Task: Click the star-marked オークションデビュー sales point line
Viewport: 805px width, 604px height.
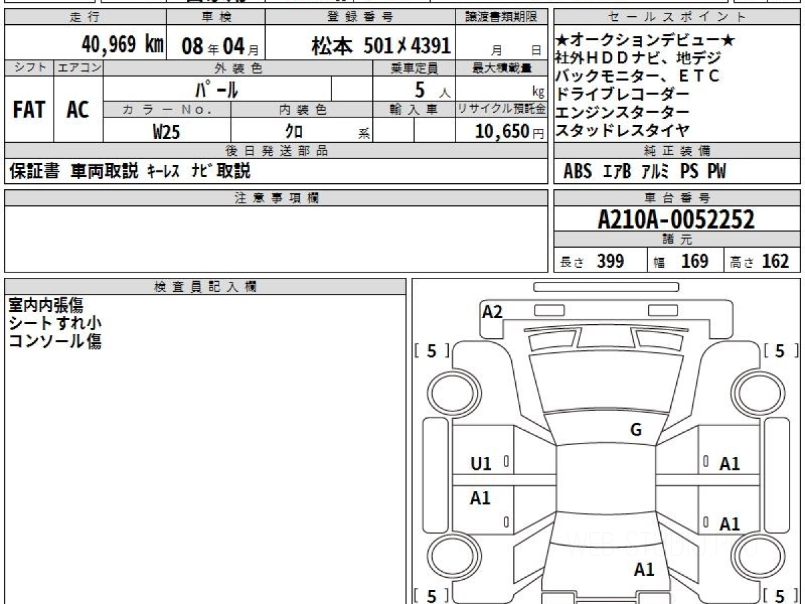Action: 644,41
